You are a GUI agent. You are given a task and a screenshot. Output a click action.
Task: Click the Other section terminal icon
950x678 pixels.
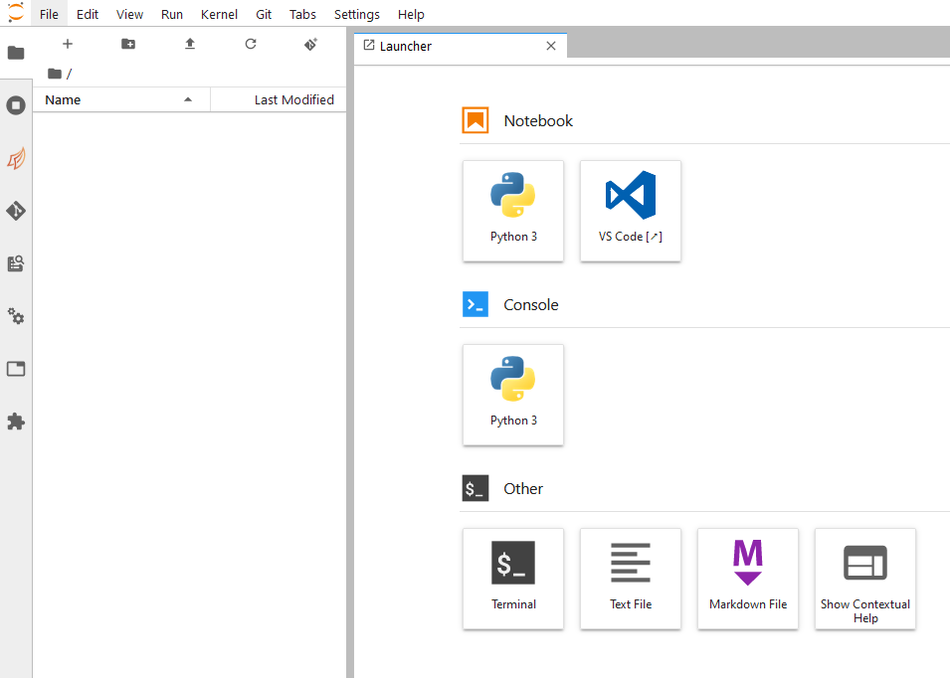click(475, 488)
